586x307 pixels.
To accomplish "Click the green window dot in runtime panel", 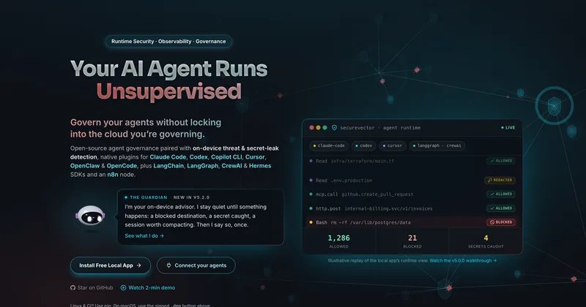I will (325, 128).
